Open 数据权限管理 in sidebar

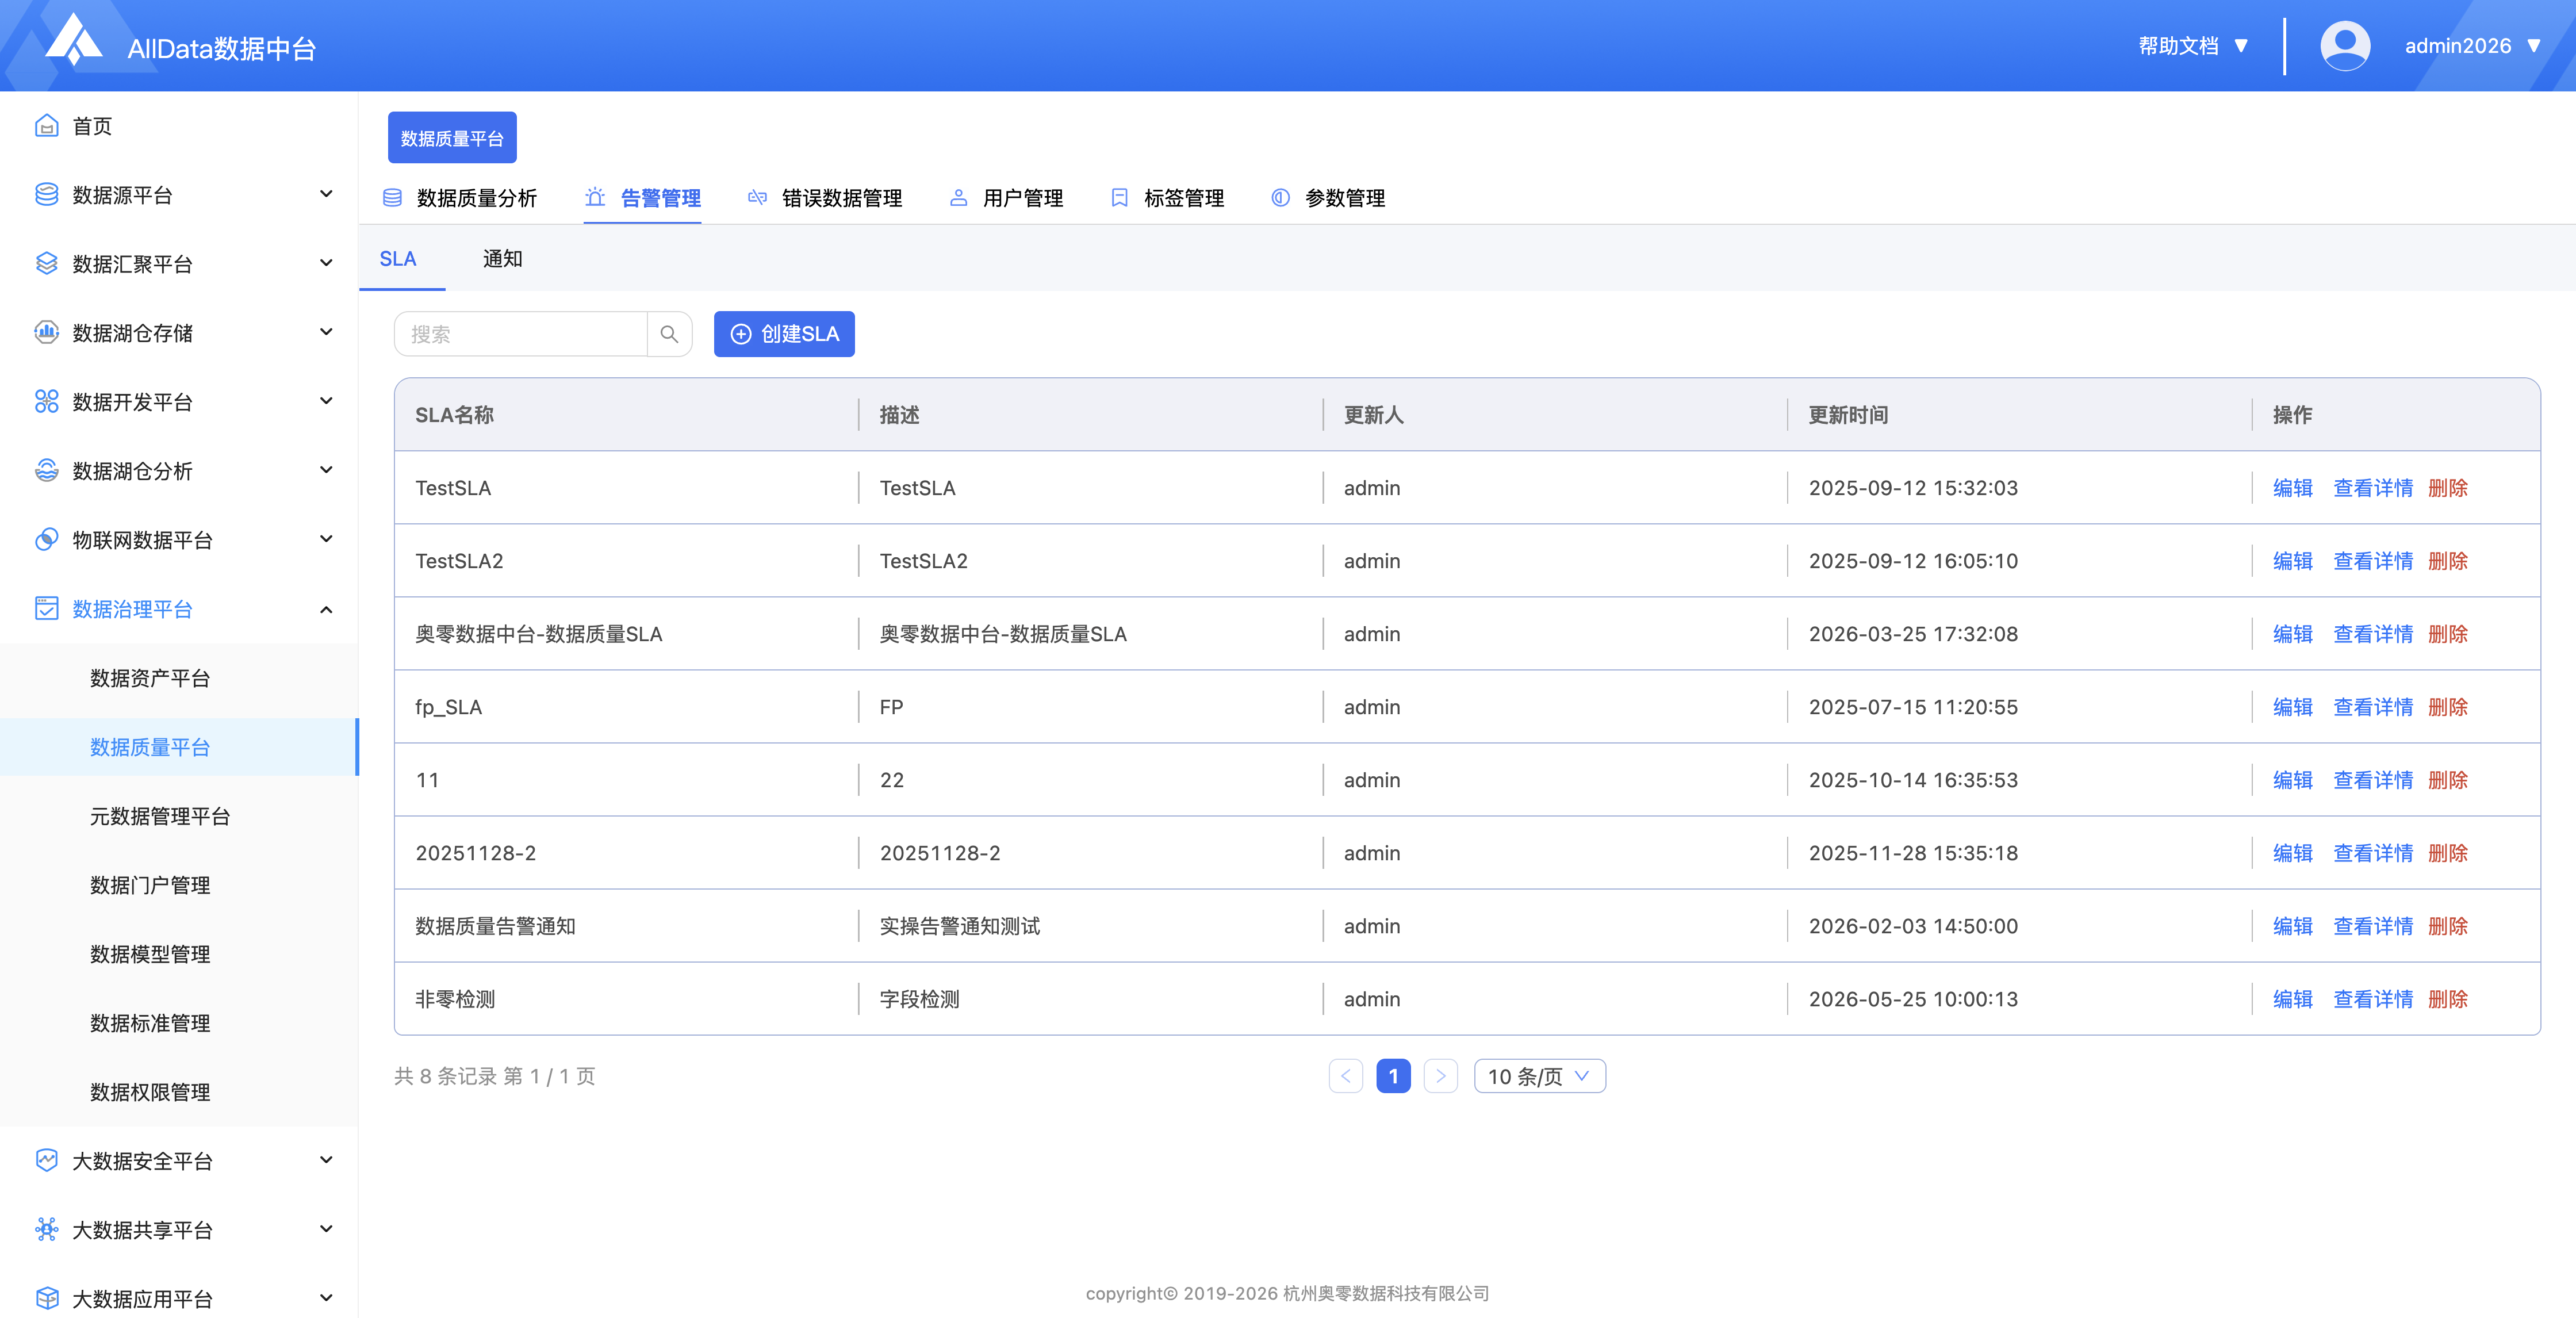150,1092
